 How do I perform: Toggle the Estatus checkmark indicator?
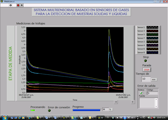click(141, 93)
